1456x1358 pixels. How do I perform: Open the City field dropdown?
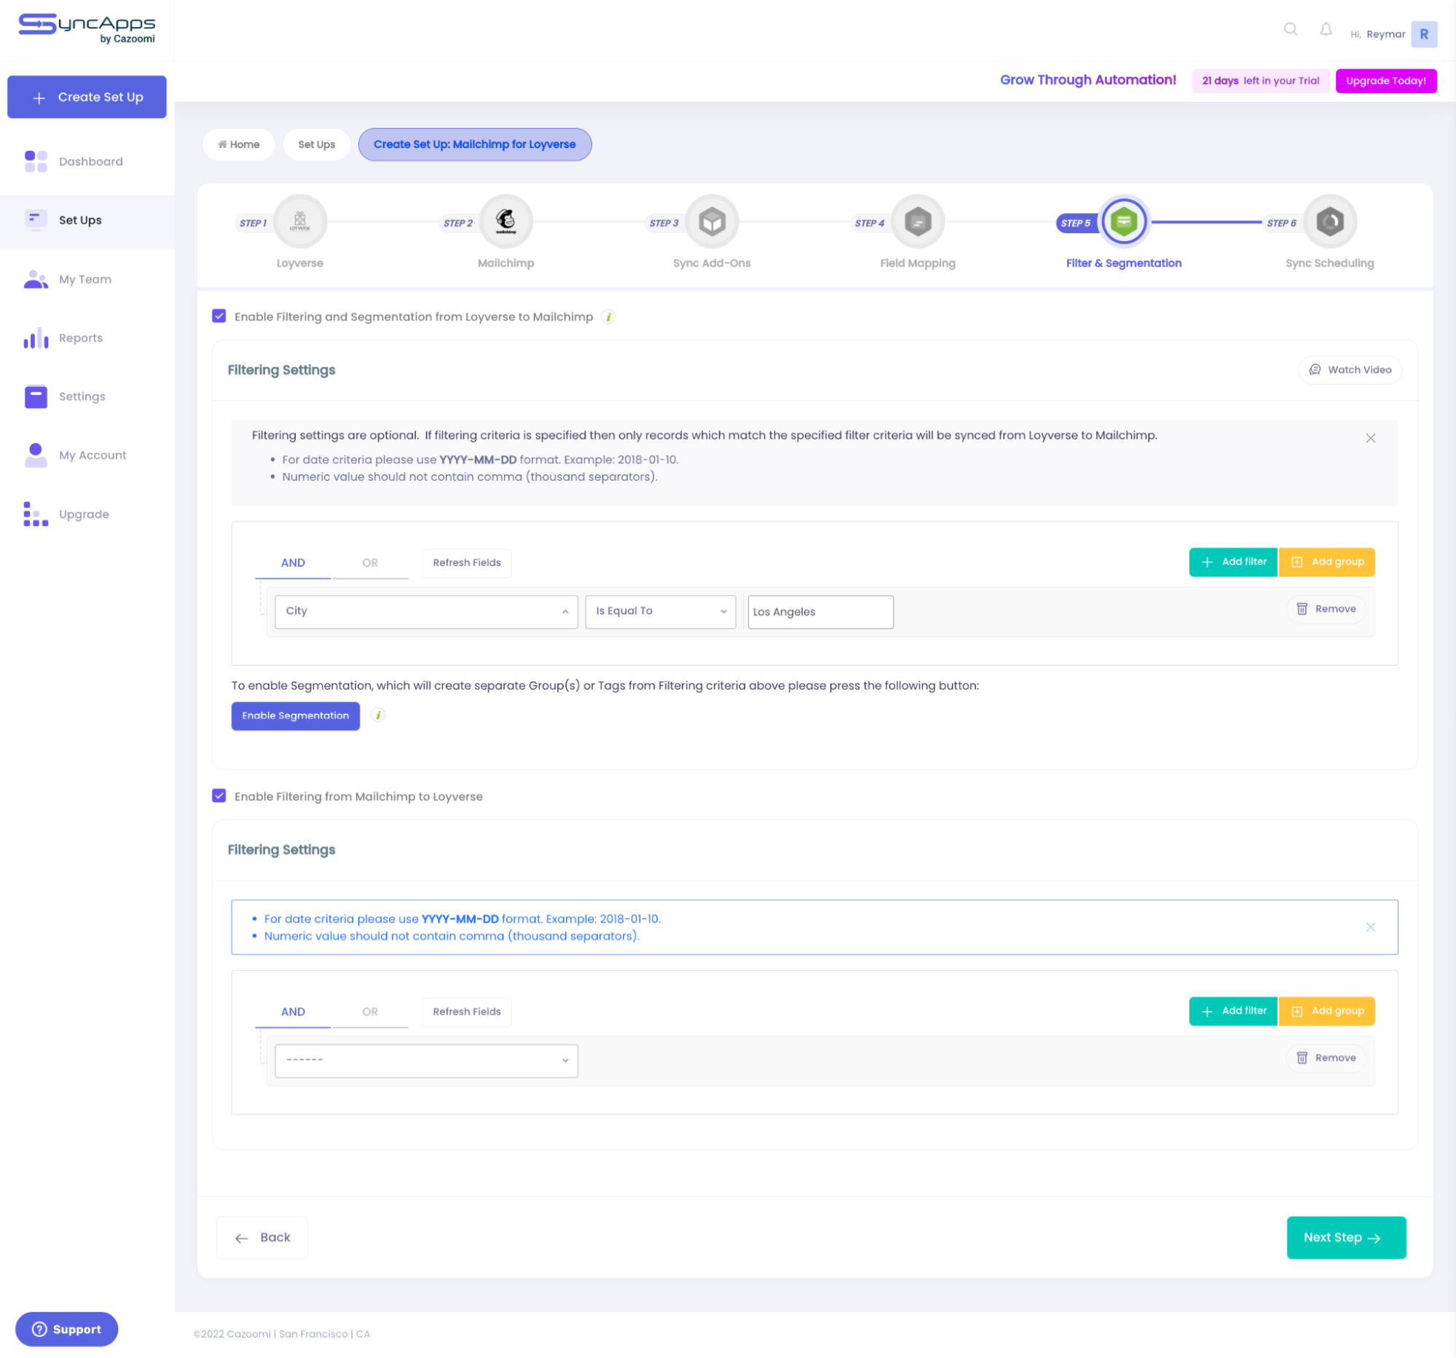coord(426,612)
